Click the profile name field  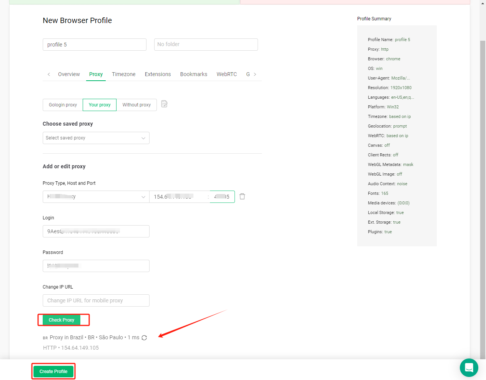tap(94, 45)
